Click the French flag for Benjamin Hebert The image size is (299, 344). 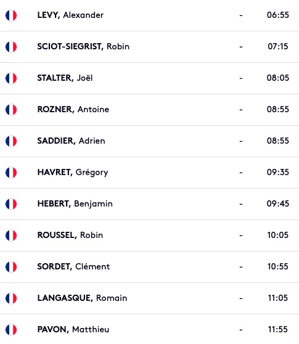click(x=11, y=204)
